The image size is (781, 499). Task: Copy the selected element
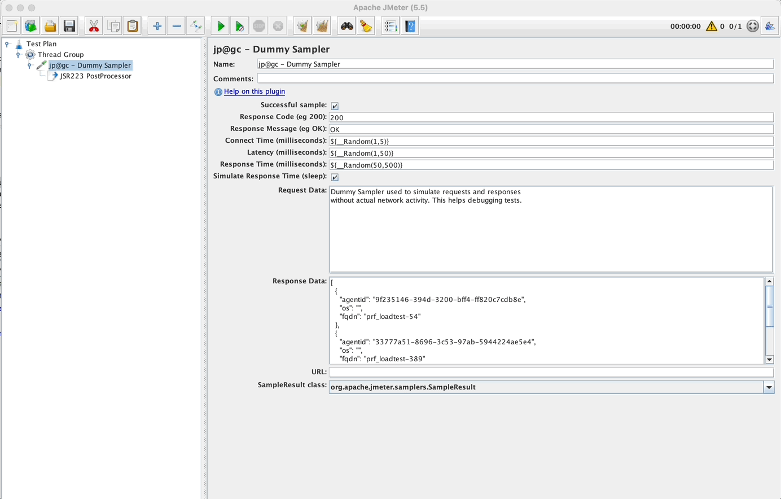point(113,26)
